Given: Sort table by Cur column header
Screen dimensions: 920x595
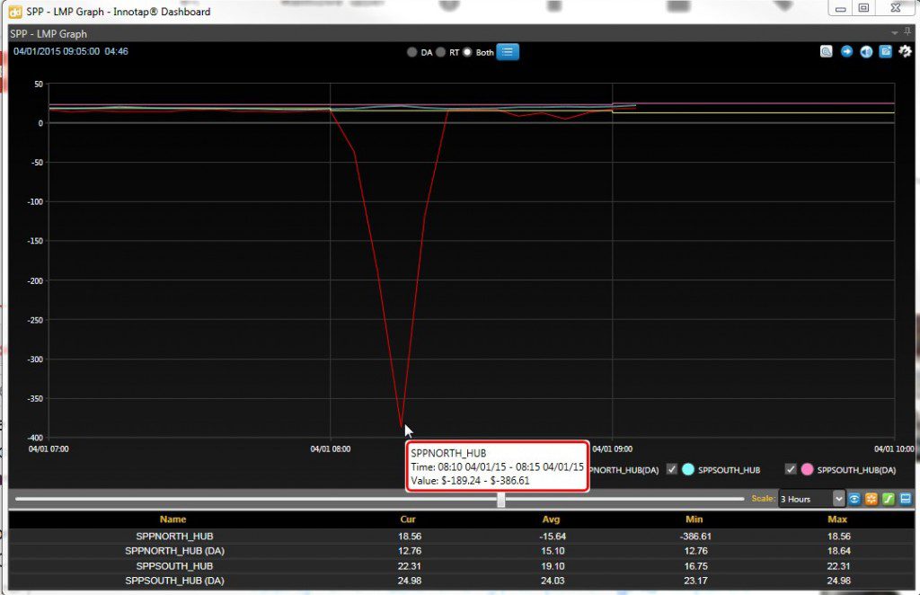Looking at the screenshot, I should click(x=408, y=520).
